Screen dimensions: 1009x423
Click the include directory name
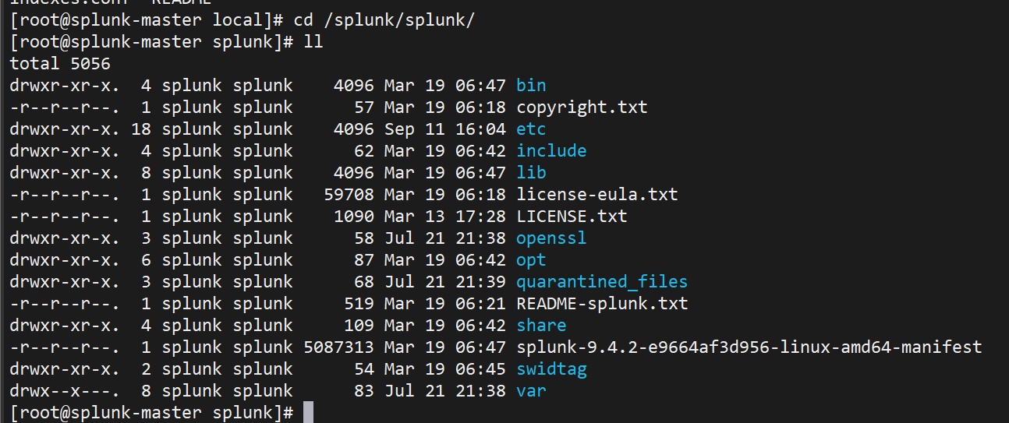pyautogui.click(x=551, y=151)
